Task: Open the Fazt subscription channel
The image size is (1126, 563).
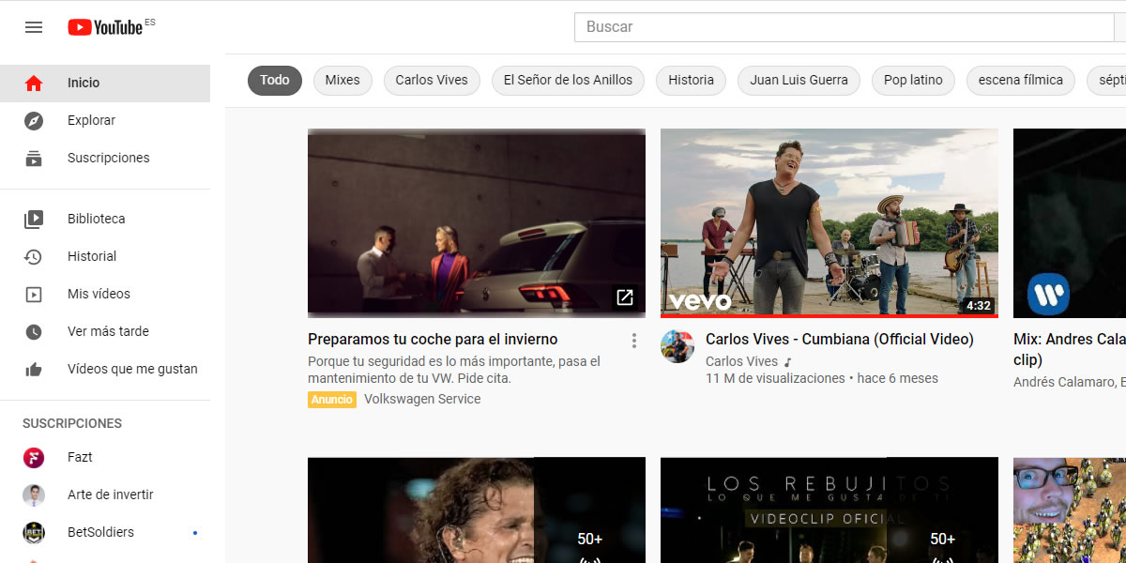Action: coord(105,457)
